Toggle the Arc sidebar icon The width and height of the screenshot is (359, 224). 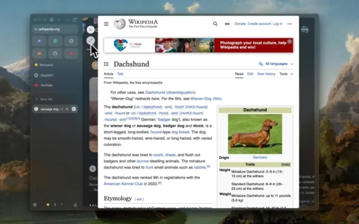(51, 20)
